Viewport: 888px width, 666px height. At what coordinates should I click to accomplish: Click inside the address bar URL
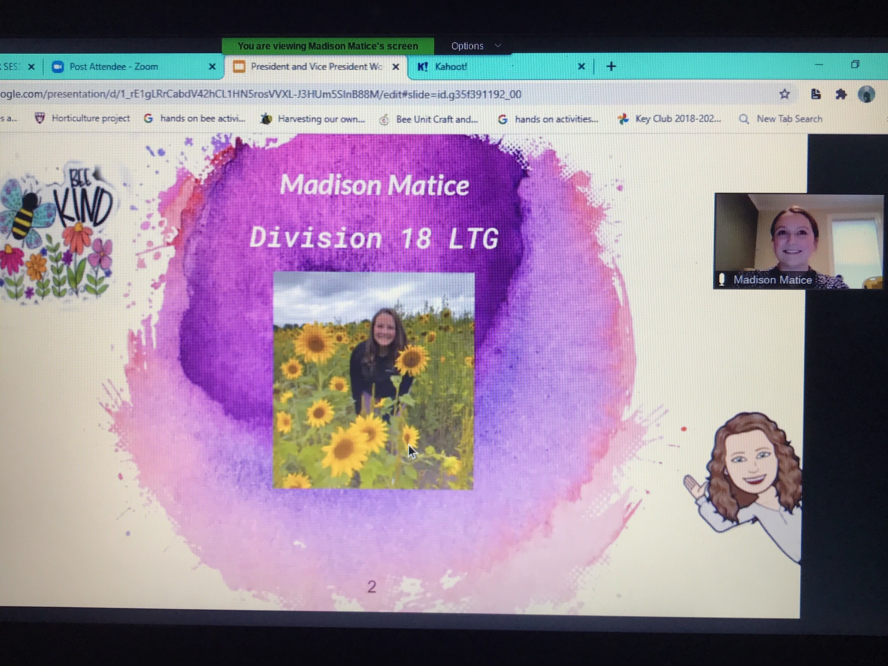pos(264,94)
